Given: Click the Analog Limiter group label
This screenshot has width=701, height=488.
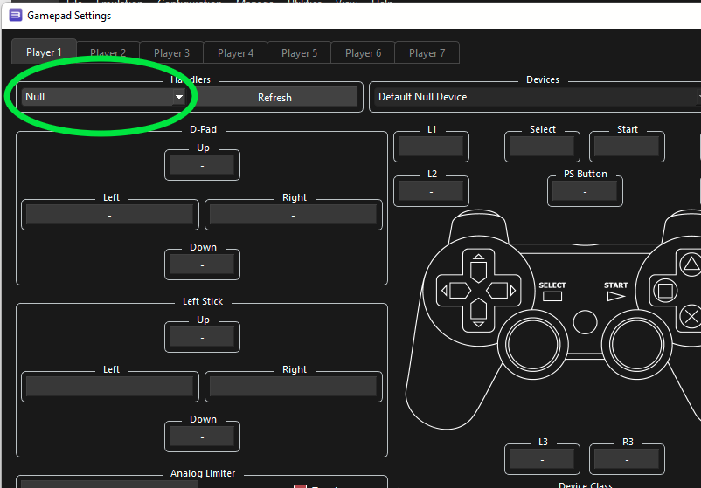Looking at the screenshot, I should tap(203, 473).
